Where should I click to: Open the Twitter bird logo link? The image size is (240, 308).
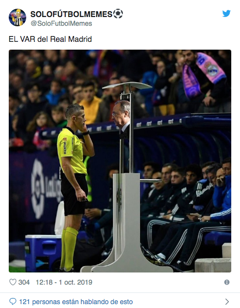[x=226, y=14]
